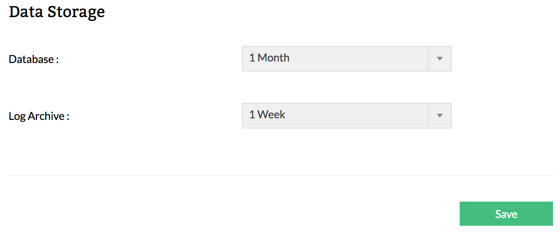
Task: Click the word 'Month' in the Database box
Action: [273, 58]
